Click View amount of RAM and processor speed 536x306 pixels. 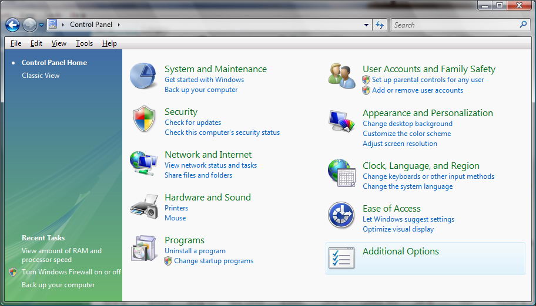[62, 255]
